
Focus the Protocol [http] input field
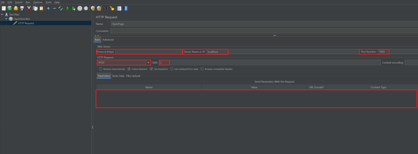tap(149, 52)
